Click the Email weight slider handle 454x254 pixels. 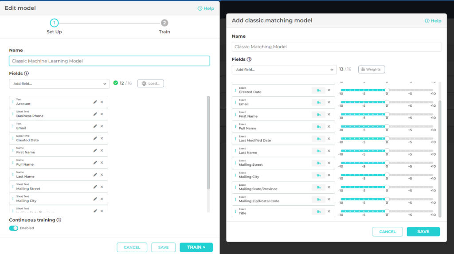coord(387,102)
